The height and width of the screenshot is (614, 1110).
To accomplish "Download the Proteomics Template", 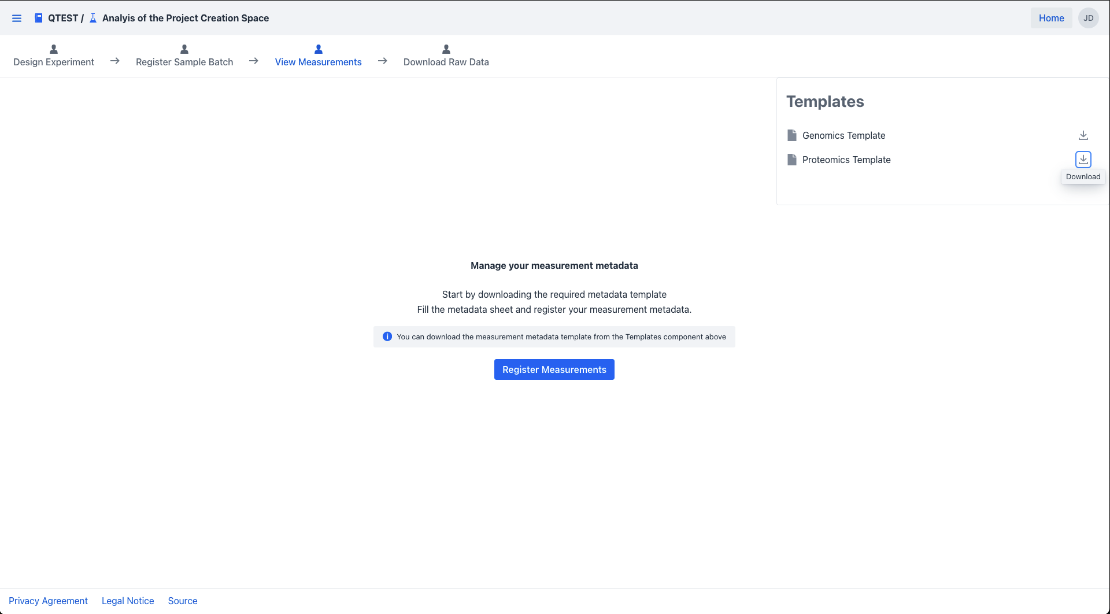I will [x=1083, y=159].
